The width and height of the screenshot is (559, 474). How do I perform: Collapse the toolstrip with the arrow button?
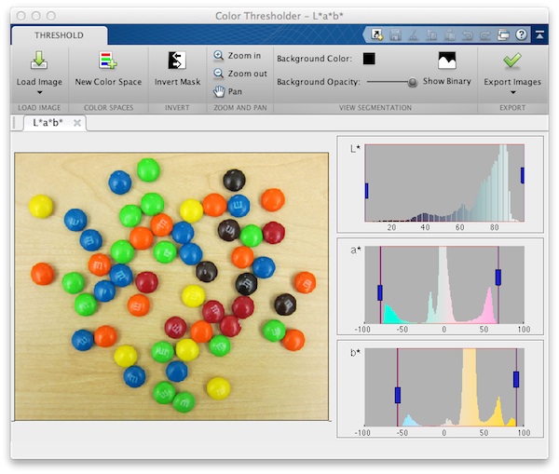pyautogui.click(x=539, y=35)
